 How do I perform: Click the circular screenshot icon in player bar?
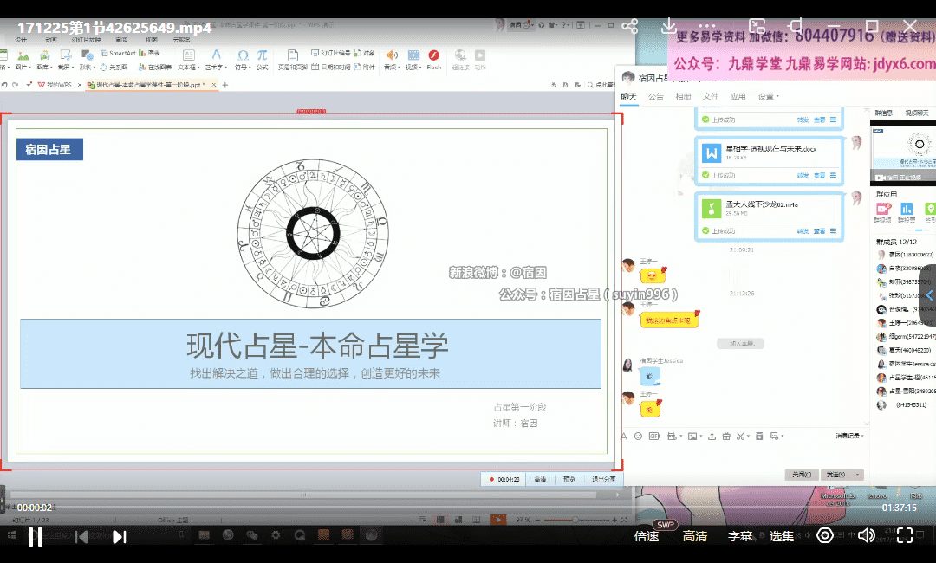coord(825,535)
